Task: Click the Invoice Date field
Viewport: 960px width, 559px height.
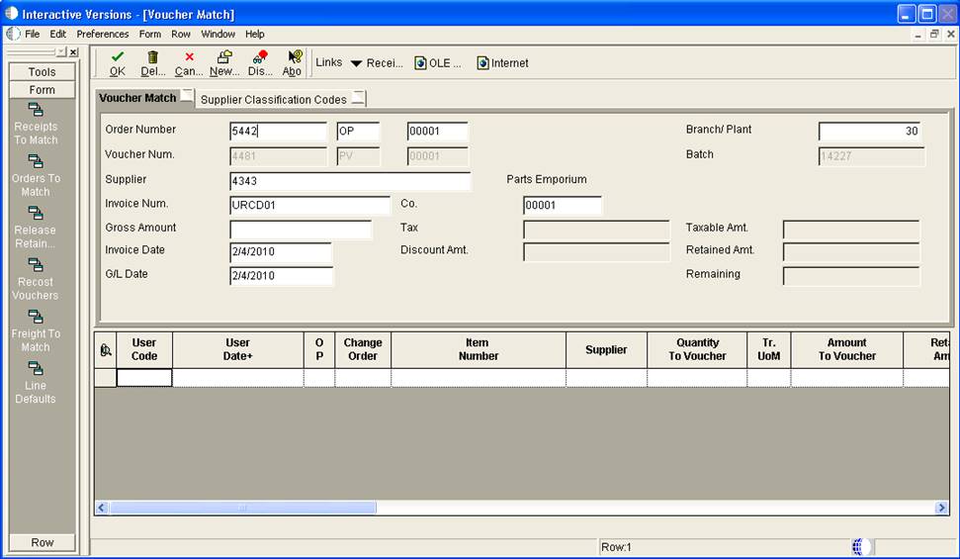Action: point(281,252)
